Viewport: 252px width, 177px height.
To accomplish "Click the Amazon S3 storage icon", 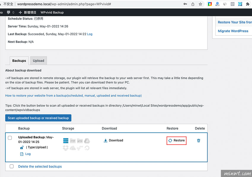I will (x=80, y=148).
